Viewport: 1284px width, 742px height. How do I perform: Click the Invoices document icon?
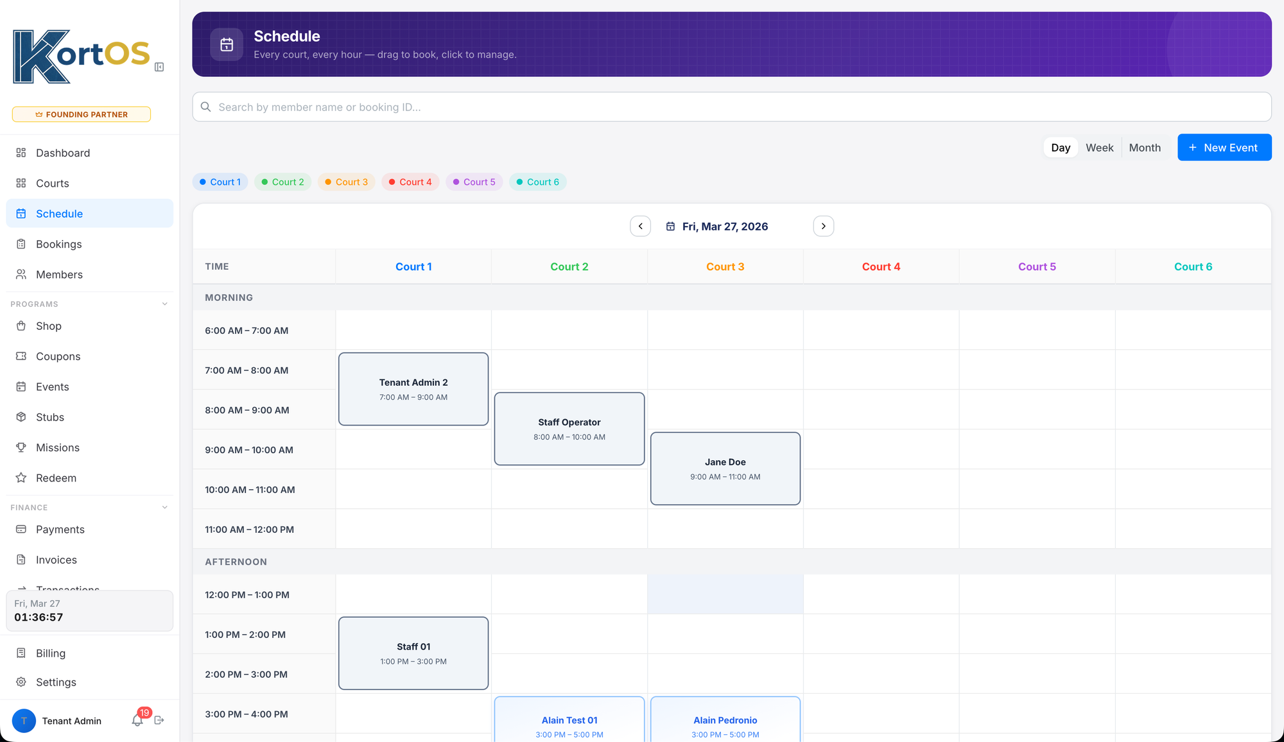click(x=21, y=560)
